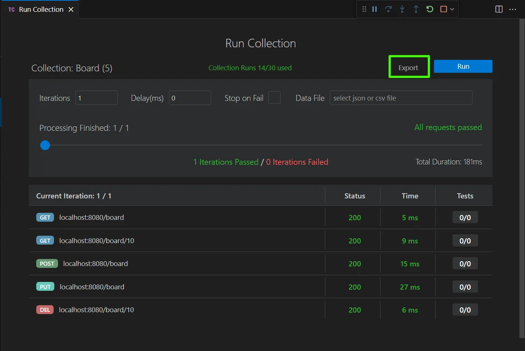Click the debug Step Into arrow

coord(402,9)
